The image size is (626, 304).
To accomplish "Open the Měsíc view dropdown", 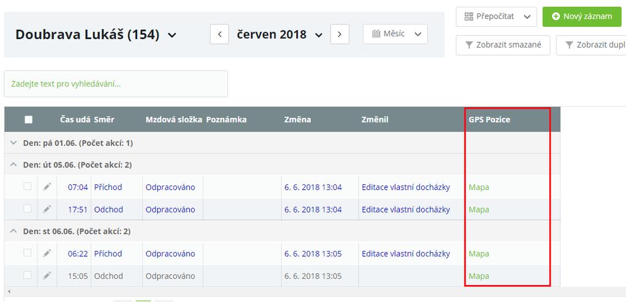I will click(x=395, y=34).
